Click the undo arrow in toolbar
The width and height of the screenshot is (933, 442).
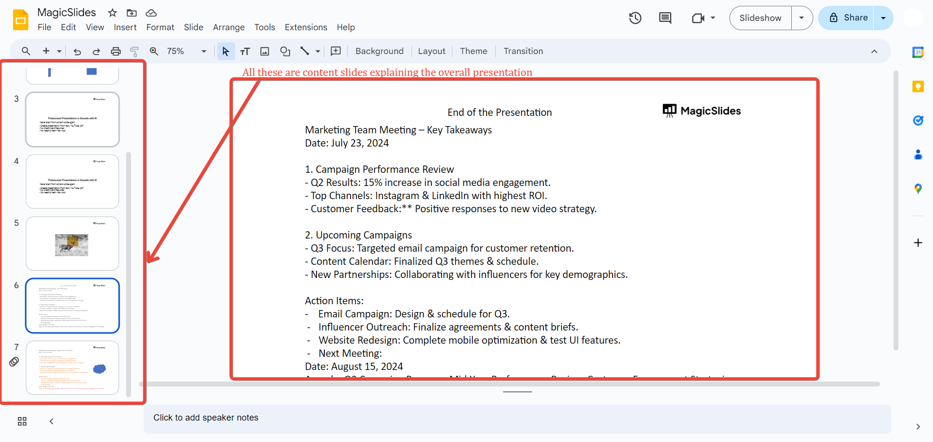77,51
